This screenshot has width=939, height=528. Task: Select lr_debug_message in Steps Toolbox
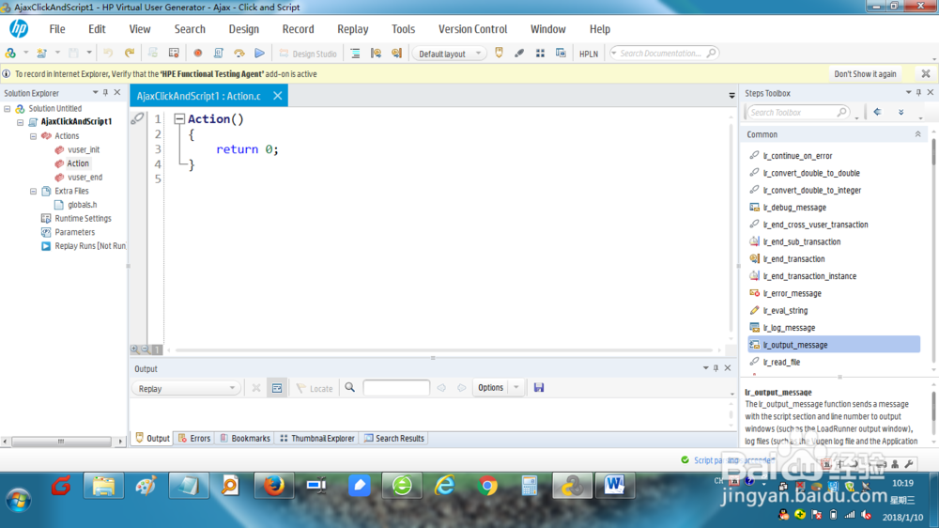794,208
